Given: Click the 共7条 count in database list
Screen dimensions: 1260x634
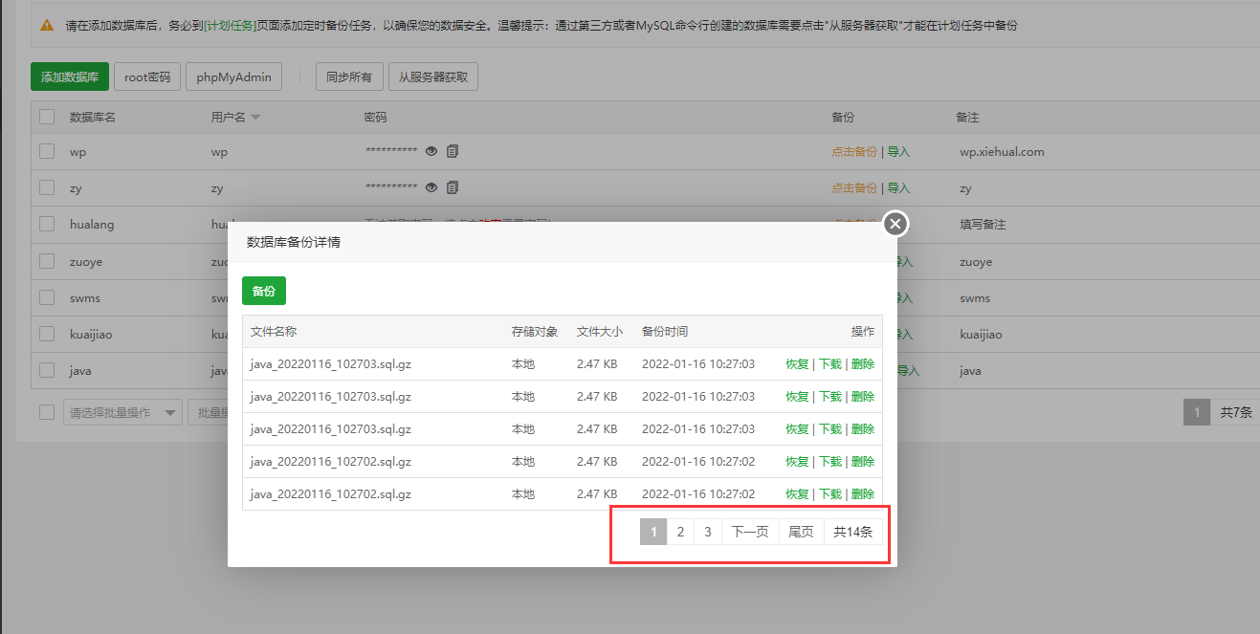Looking at the screenshot, I should (x=1236, y=412).
